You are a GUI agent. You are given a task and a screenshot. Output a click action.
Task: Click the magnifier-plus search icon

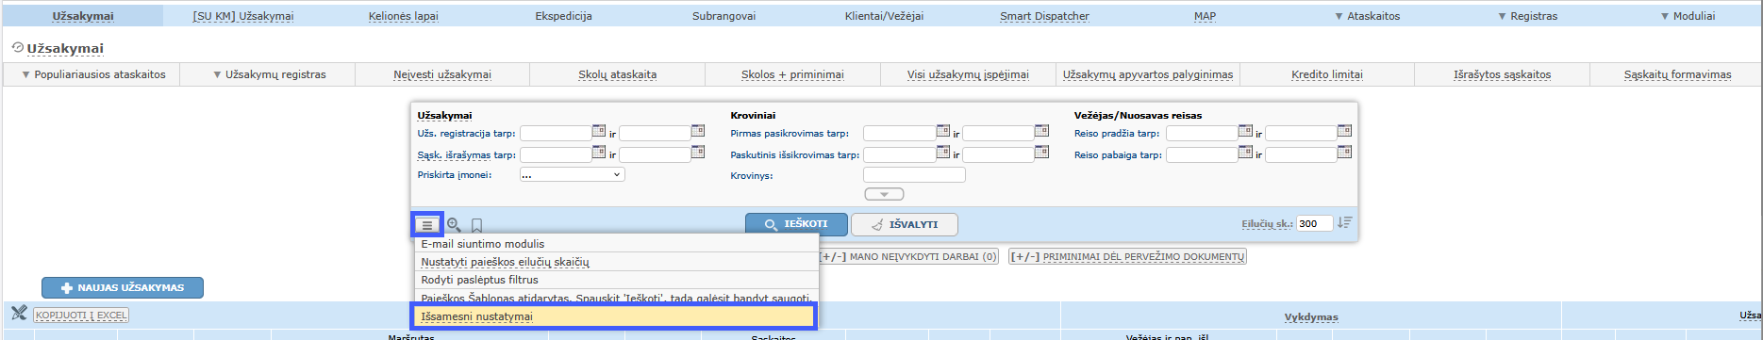click(x=454, y=225)
